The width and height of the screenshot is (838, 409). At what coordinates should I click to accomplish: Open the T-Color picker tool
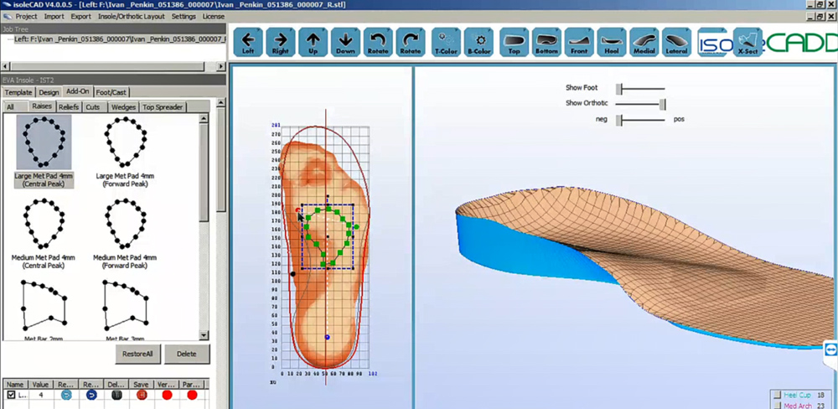(x=445, y=42)
